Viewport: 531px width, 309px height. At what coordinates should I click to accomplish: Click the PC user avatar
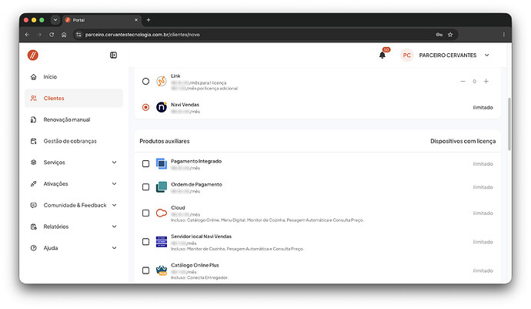click(x=407, y=55)
